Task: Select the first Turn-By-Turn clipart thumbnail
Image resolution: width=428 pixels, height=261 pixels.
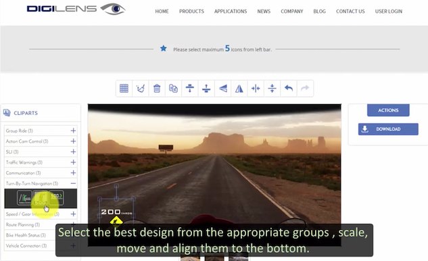Action: (24, 197)
